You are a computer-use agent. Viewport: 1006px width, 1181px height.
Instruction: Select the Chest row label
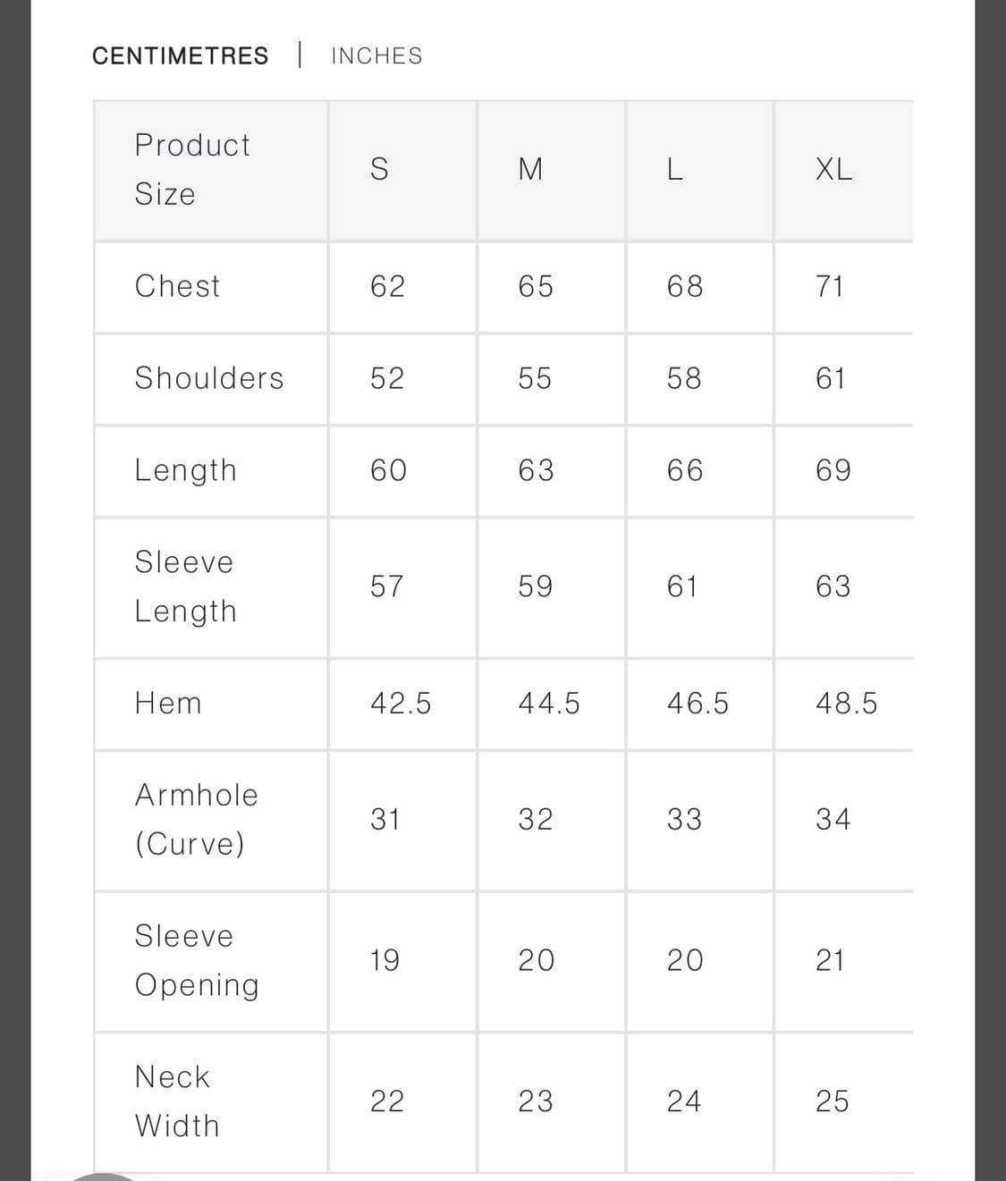177,286
